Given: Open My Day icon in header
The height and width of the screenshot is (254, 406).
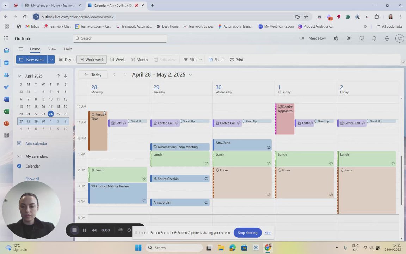Looking at the screenshot, I should [362, 38].
